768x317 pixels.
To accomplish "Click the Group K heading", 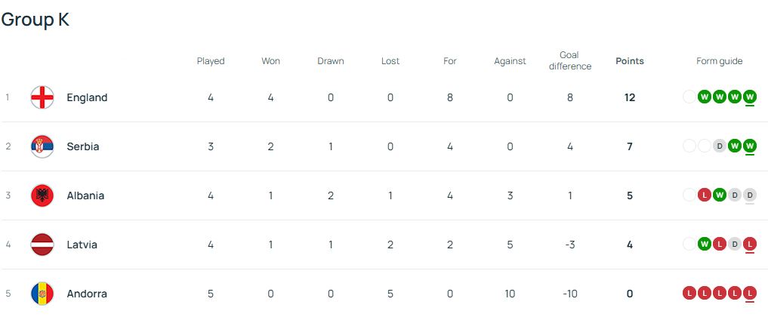I will pyautogui.click(x=35, y=20).
